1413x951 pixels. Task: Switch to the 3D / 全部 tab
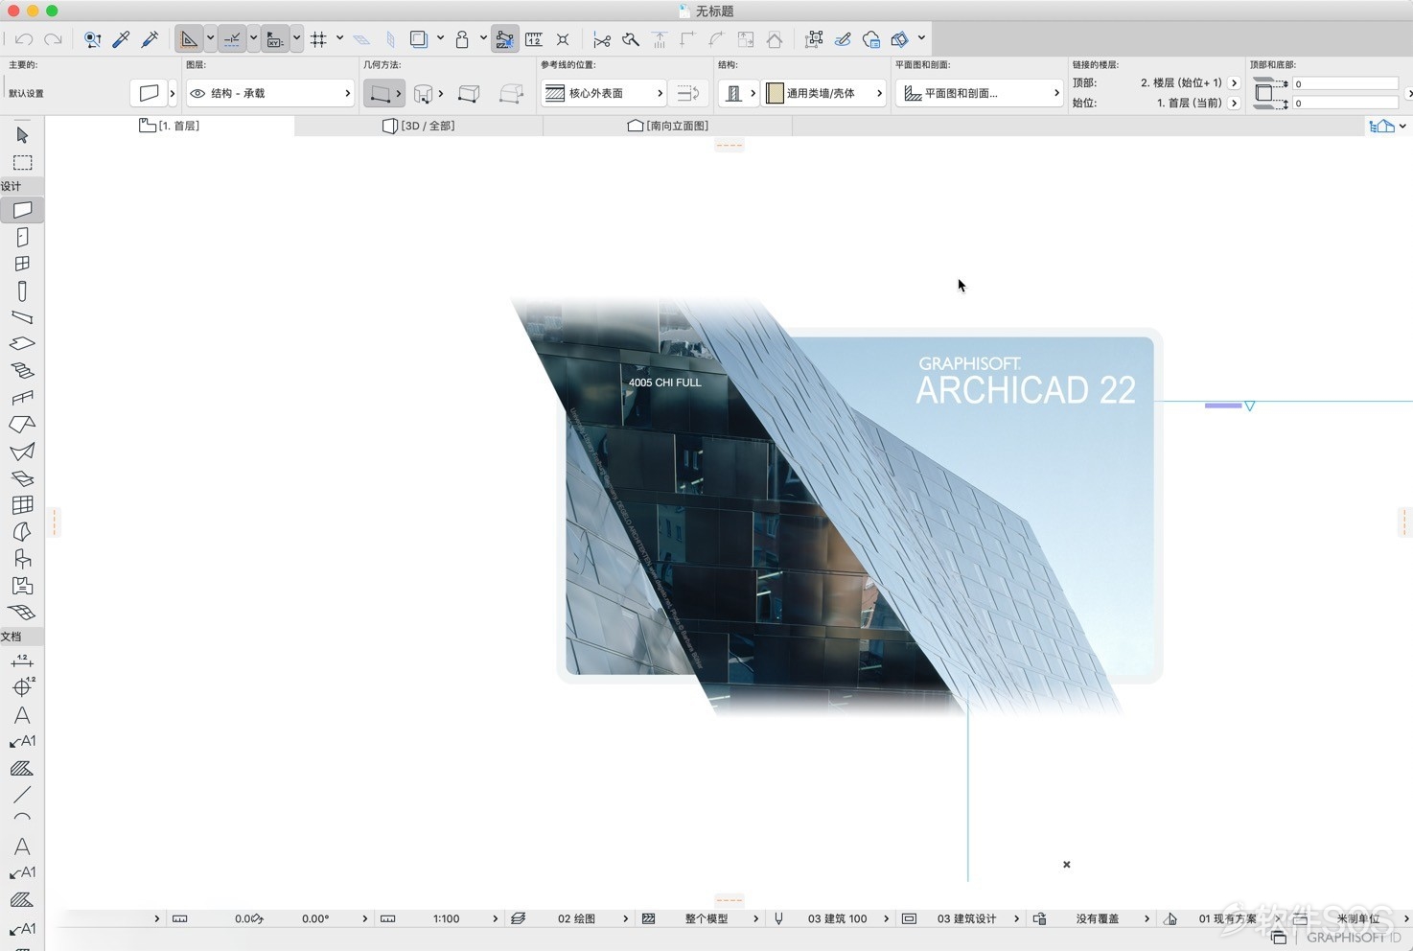click(419, 126)
